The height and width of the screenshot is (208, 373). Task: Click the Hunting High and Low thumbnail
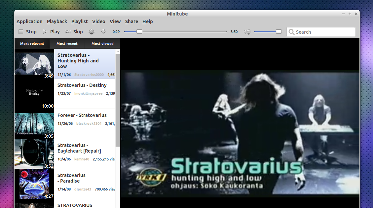coord(34,64)
